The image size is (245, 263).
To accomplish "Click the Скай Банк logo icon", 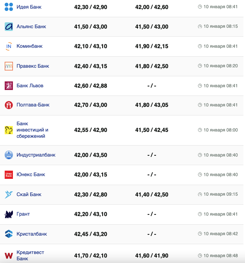I will click(9, 195).
